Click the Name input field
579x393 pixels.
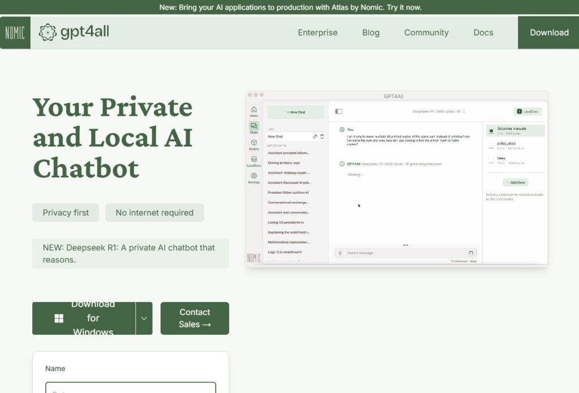(131, 388)
